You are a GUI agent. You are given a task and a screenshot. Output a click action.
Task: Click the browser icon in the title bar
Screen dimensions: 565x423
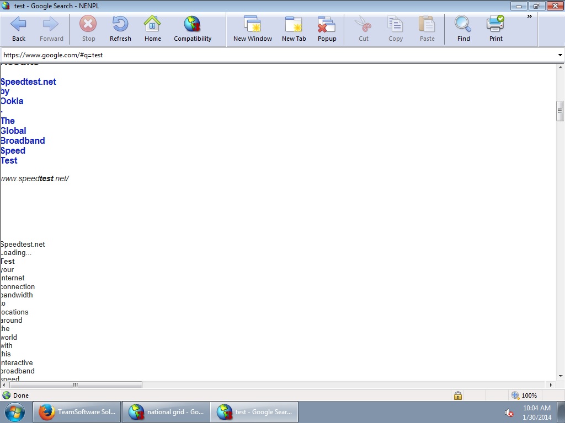click(6, 6)
